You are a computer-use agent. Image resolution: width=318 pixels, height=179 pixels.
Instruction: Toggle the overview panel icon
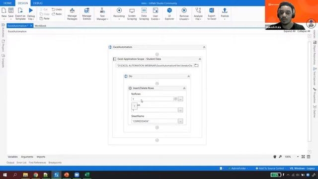309,157
